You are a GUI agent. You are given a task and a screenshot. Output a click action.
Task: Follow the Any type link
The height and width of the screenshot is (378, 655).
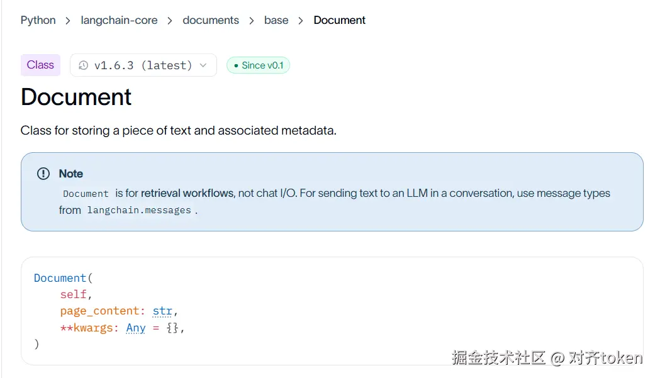point(136,328)
